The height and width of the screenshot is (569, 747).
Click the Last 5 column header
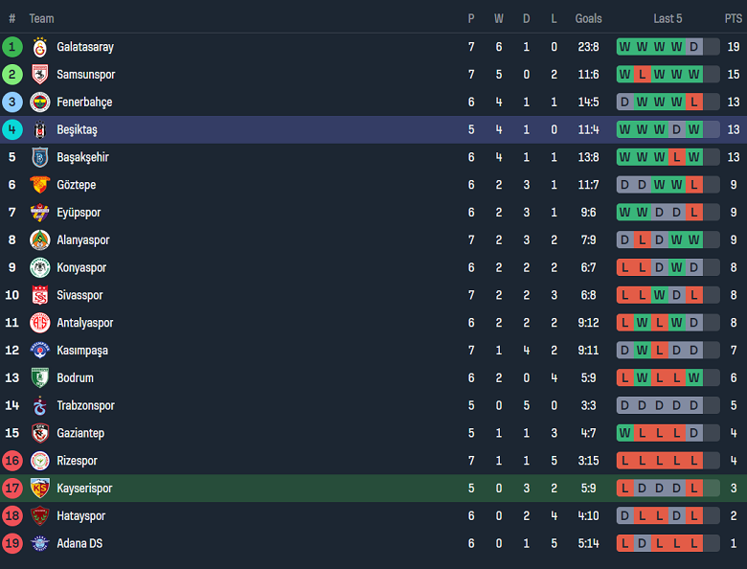pos(668,18)
